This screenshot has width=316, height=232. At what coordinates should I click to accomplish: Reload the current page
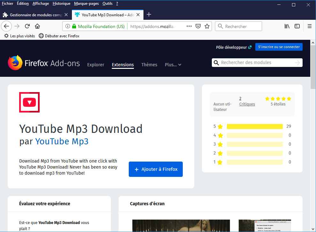pyautogui.click(x=27, y=26)
